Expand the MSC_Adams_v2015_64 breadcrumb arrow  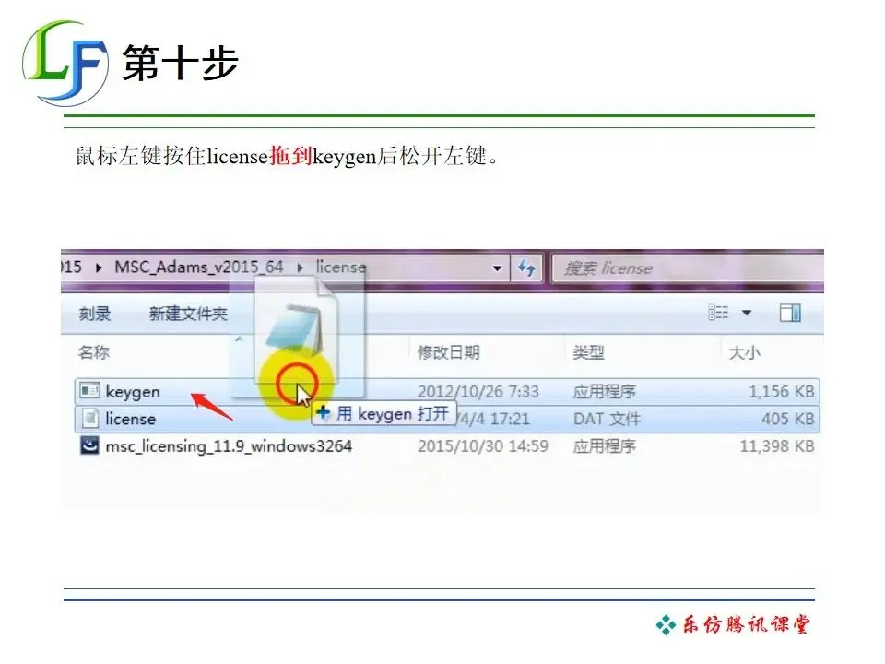tap(300, 267)
